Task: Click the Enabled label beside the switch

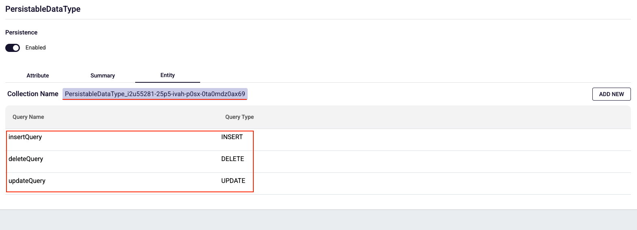Action: click(x=36, y=48)
